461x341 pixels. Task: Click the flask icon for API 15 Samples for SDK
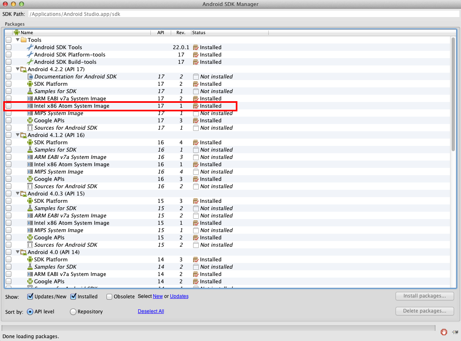point(30,208)
